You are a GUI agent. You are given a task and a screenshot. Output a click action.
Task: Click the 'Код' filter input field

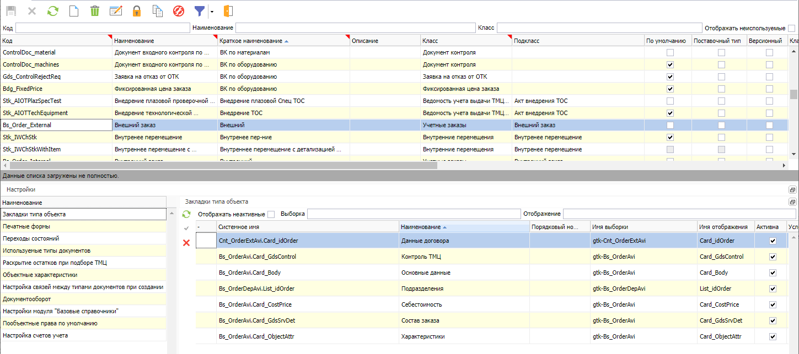(103, 28)
